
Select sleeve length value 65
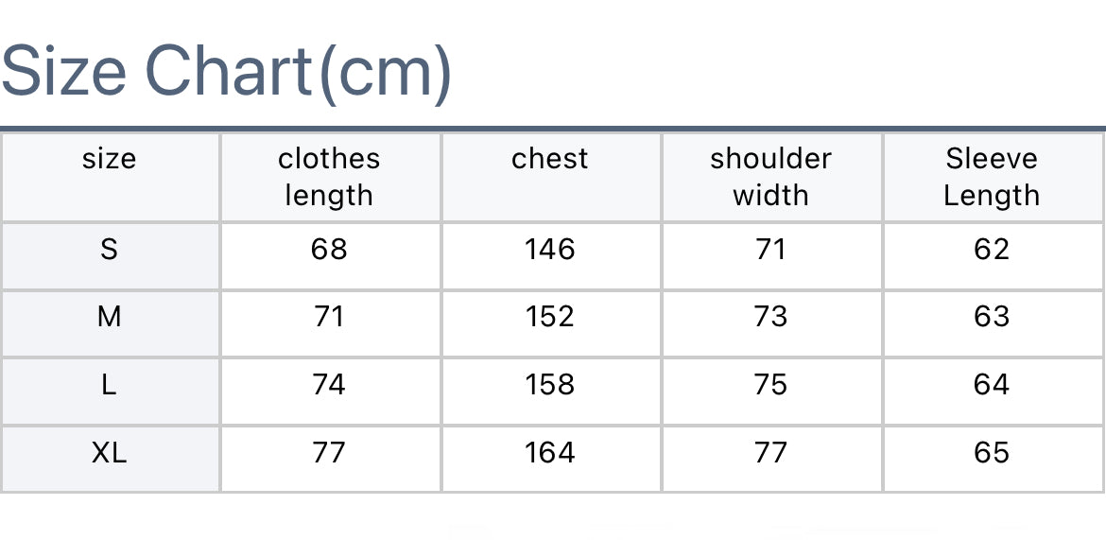(992, 452)
